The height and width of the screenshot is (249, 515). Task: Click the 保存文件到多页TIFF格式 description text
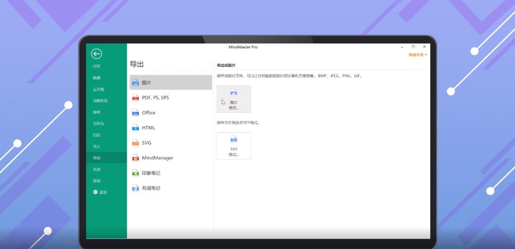click(x=238, y=123)
